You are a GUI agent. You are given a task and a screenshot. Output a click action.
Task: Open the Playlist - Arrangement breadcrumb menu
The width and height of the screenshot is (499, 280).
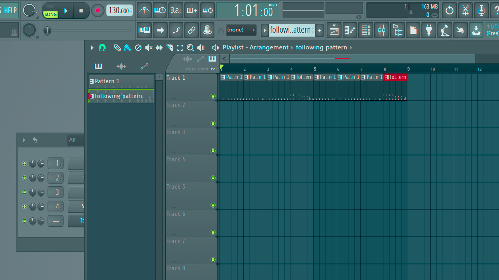coord(255,47)
